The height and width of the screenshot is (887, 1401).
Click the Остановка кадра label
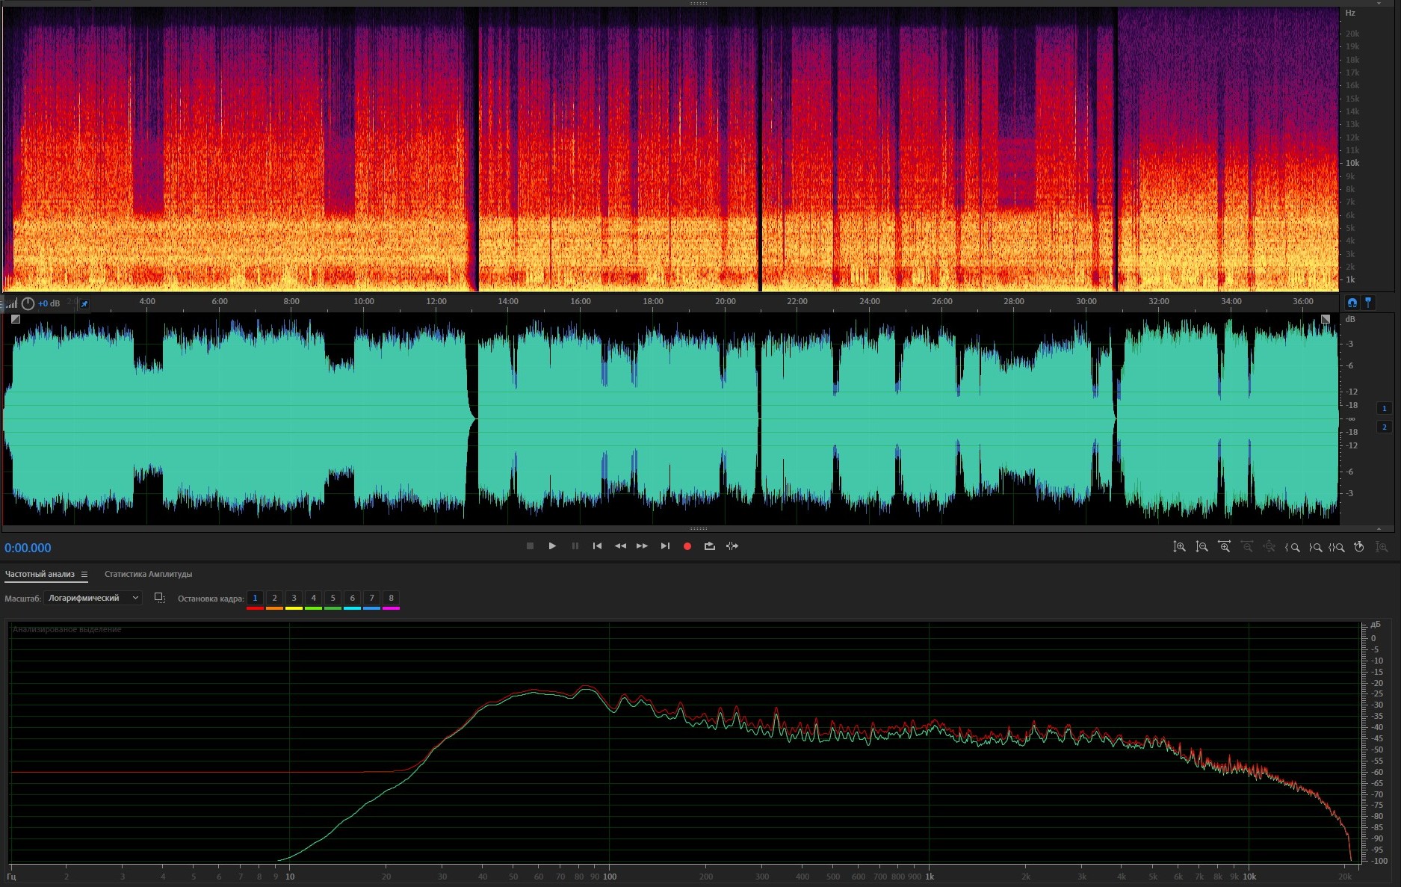pos(211,599)
